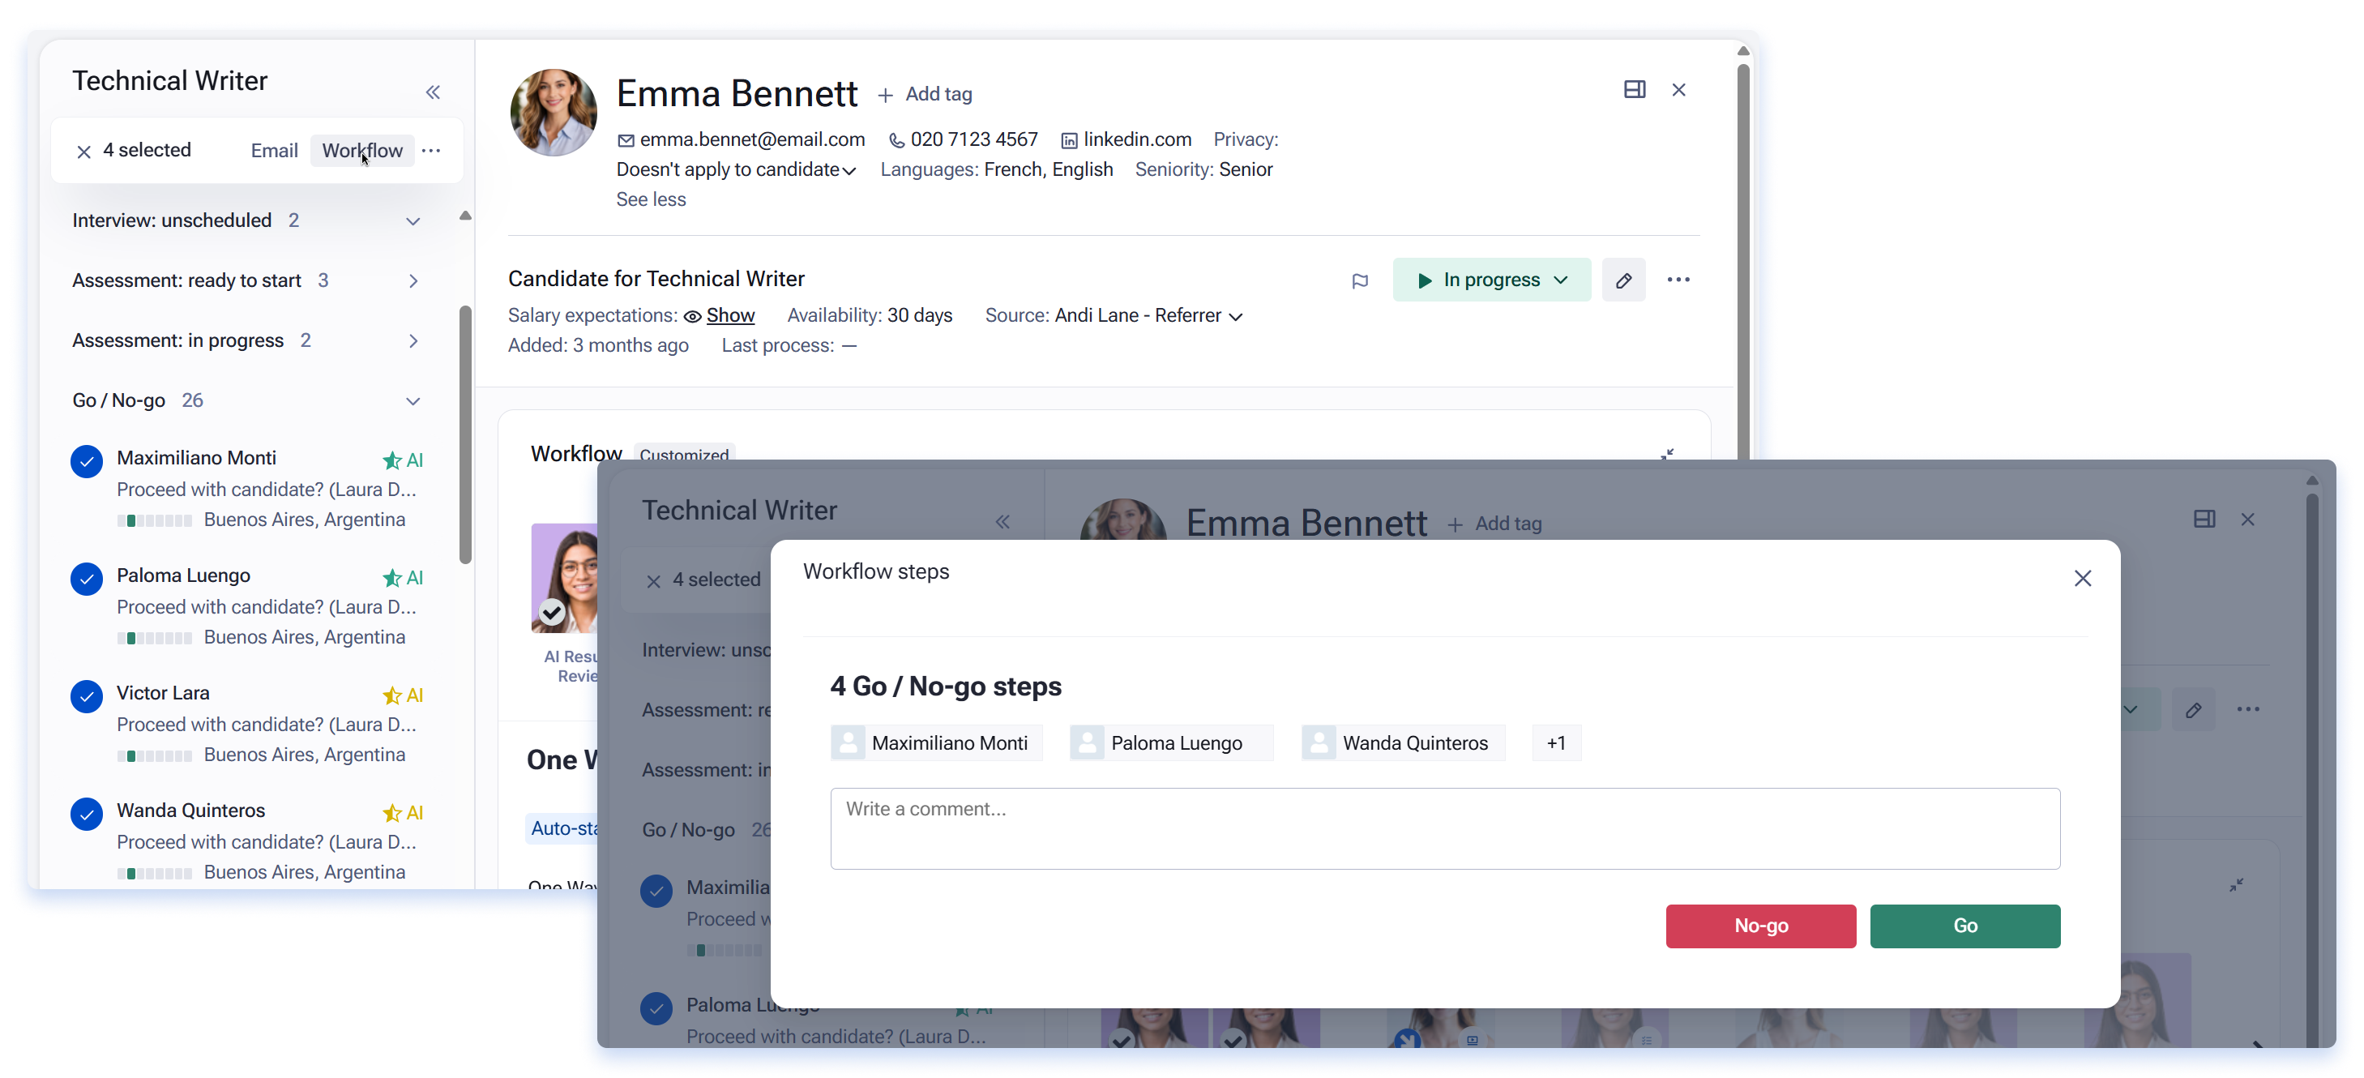Click the LinkedIn icon
Viewport: 2364px width, 1078px height.
click(x=1069, y=140)
